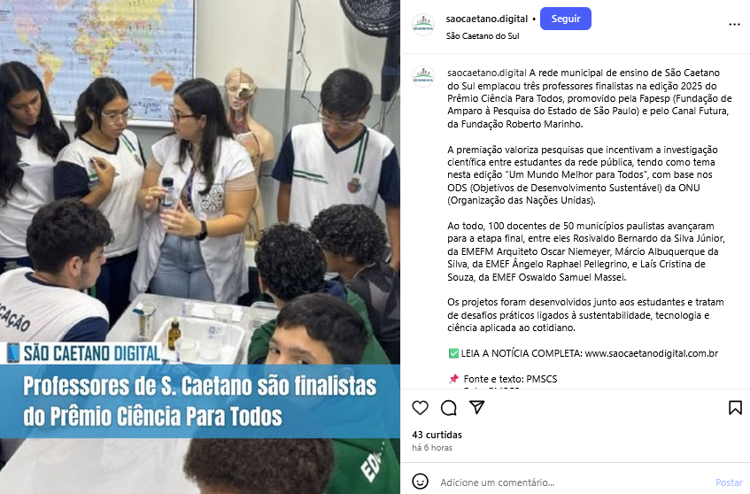
Task: Select the www.saocaetanodigital.com.br text in caption
Action: [x=652, y=353]
